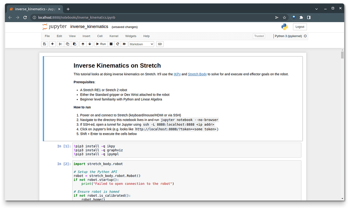350x210 pixels.
Task: Insert a new cell below with plus icon
Action: point(52,44)
